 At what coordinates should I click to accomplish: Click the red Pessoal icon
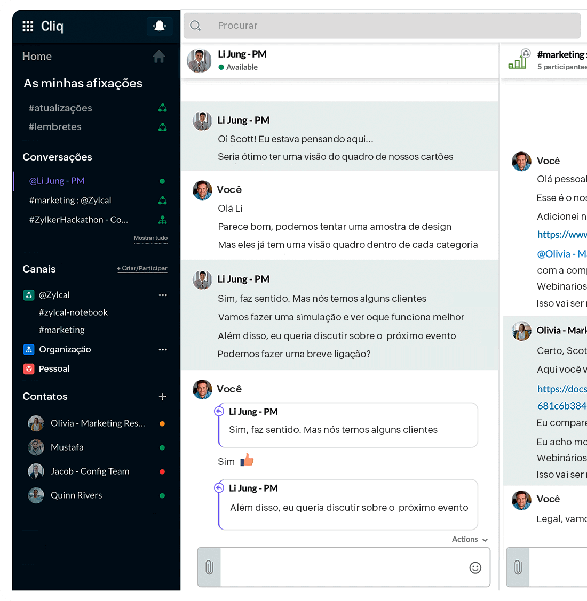click(29, 368)
